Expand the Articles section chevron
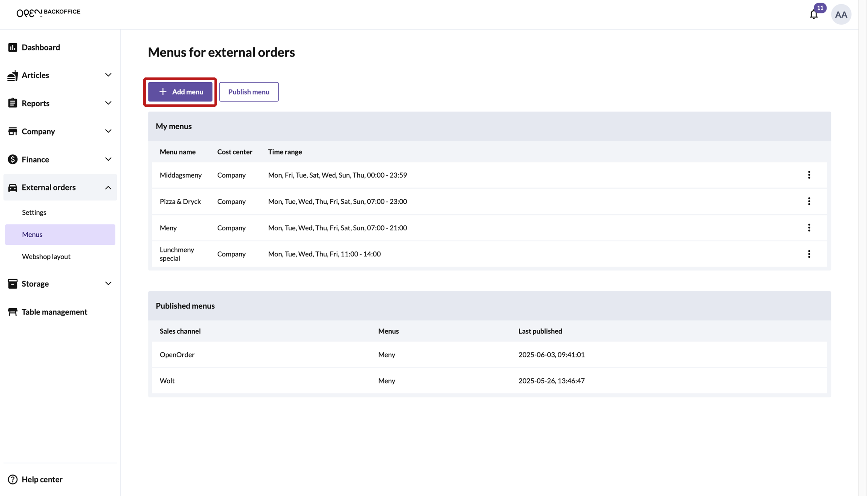This screenshot has height=496, width=867. 108,75
